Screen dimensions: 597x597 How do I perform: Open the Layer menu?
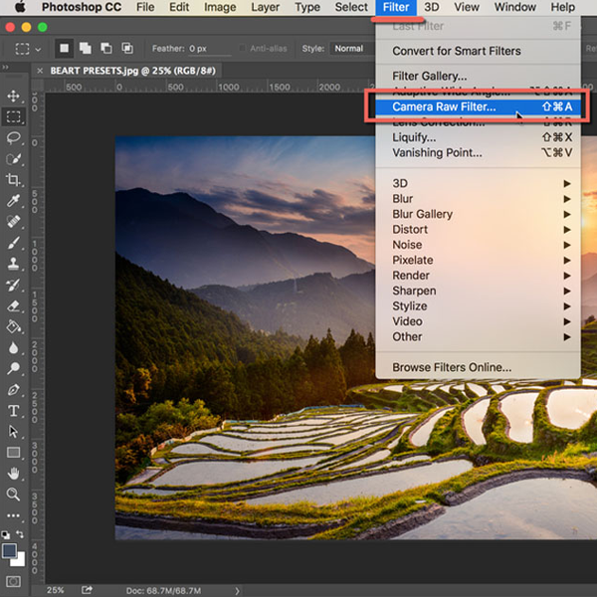(265, 7)
